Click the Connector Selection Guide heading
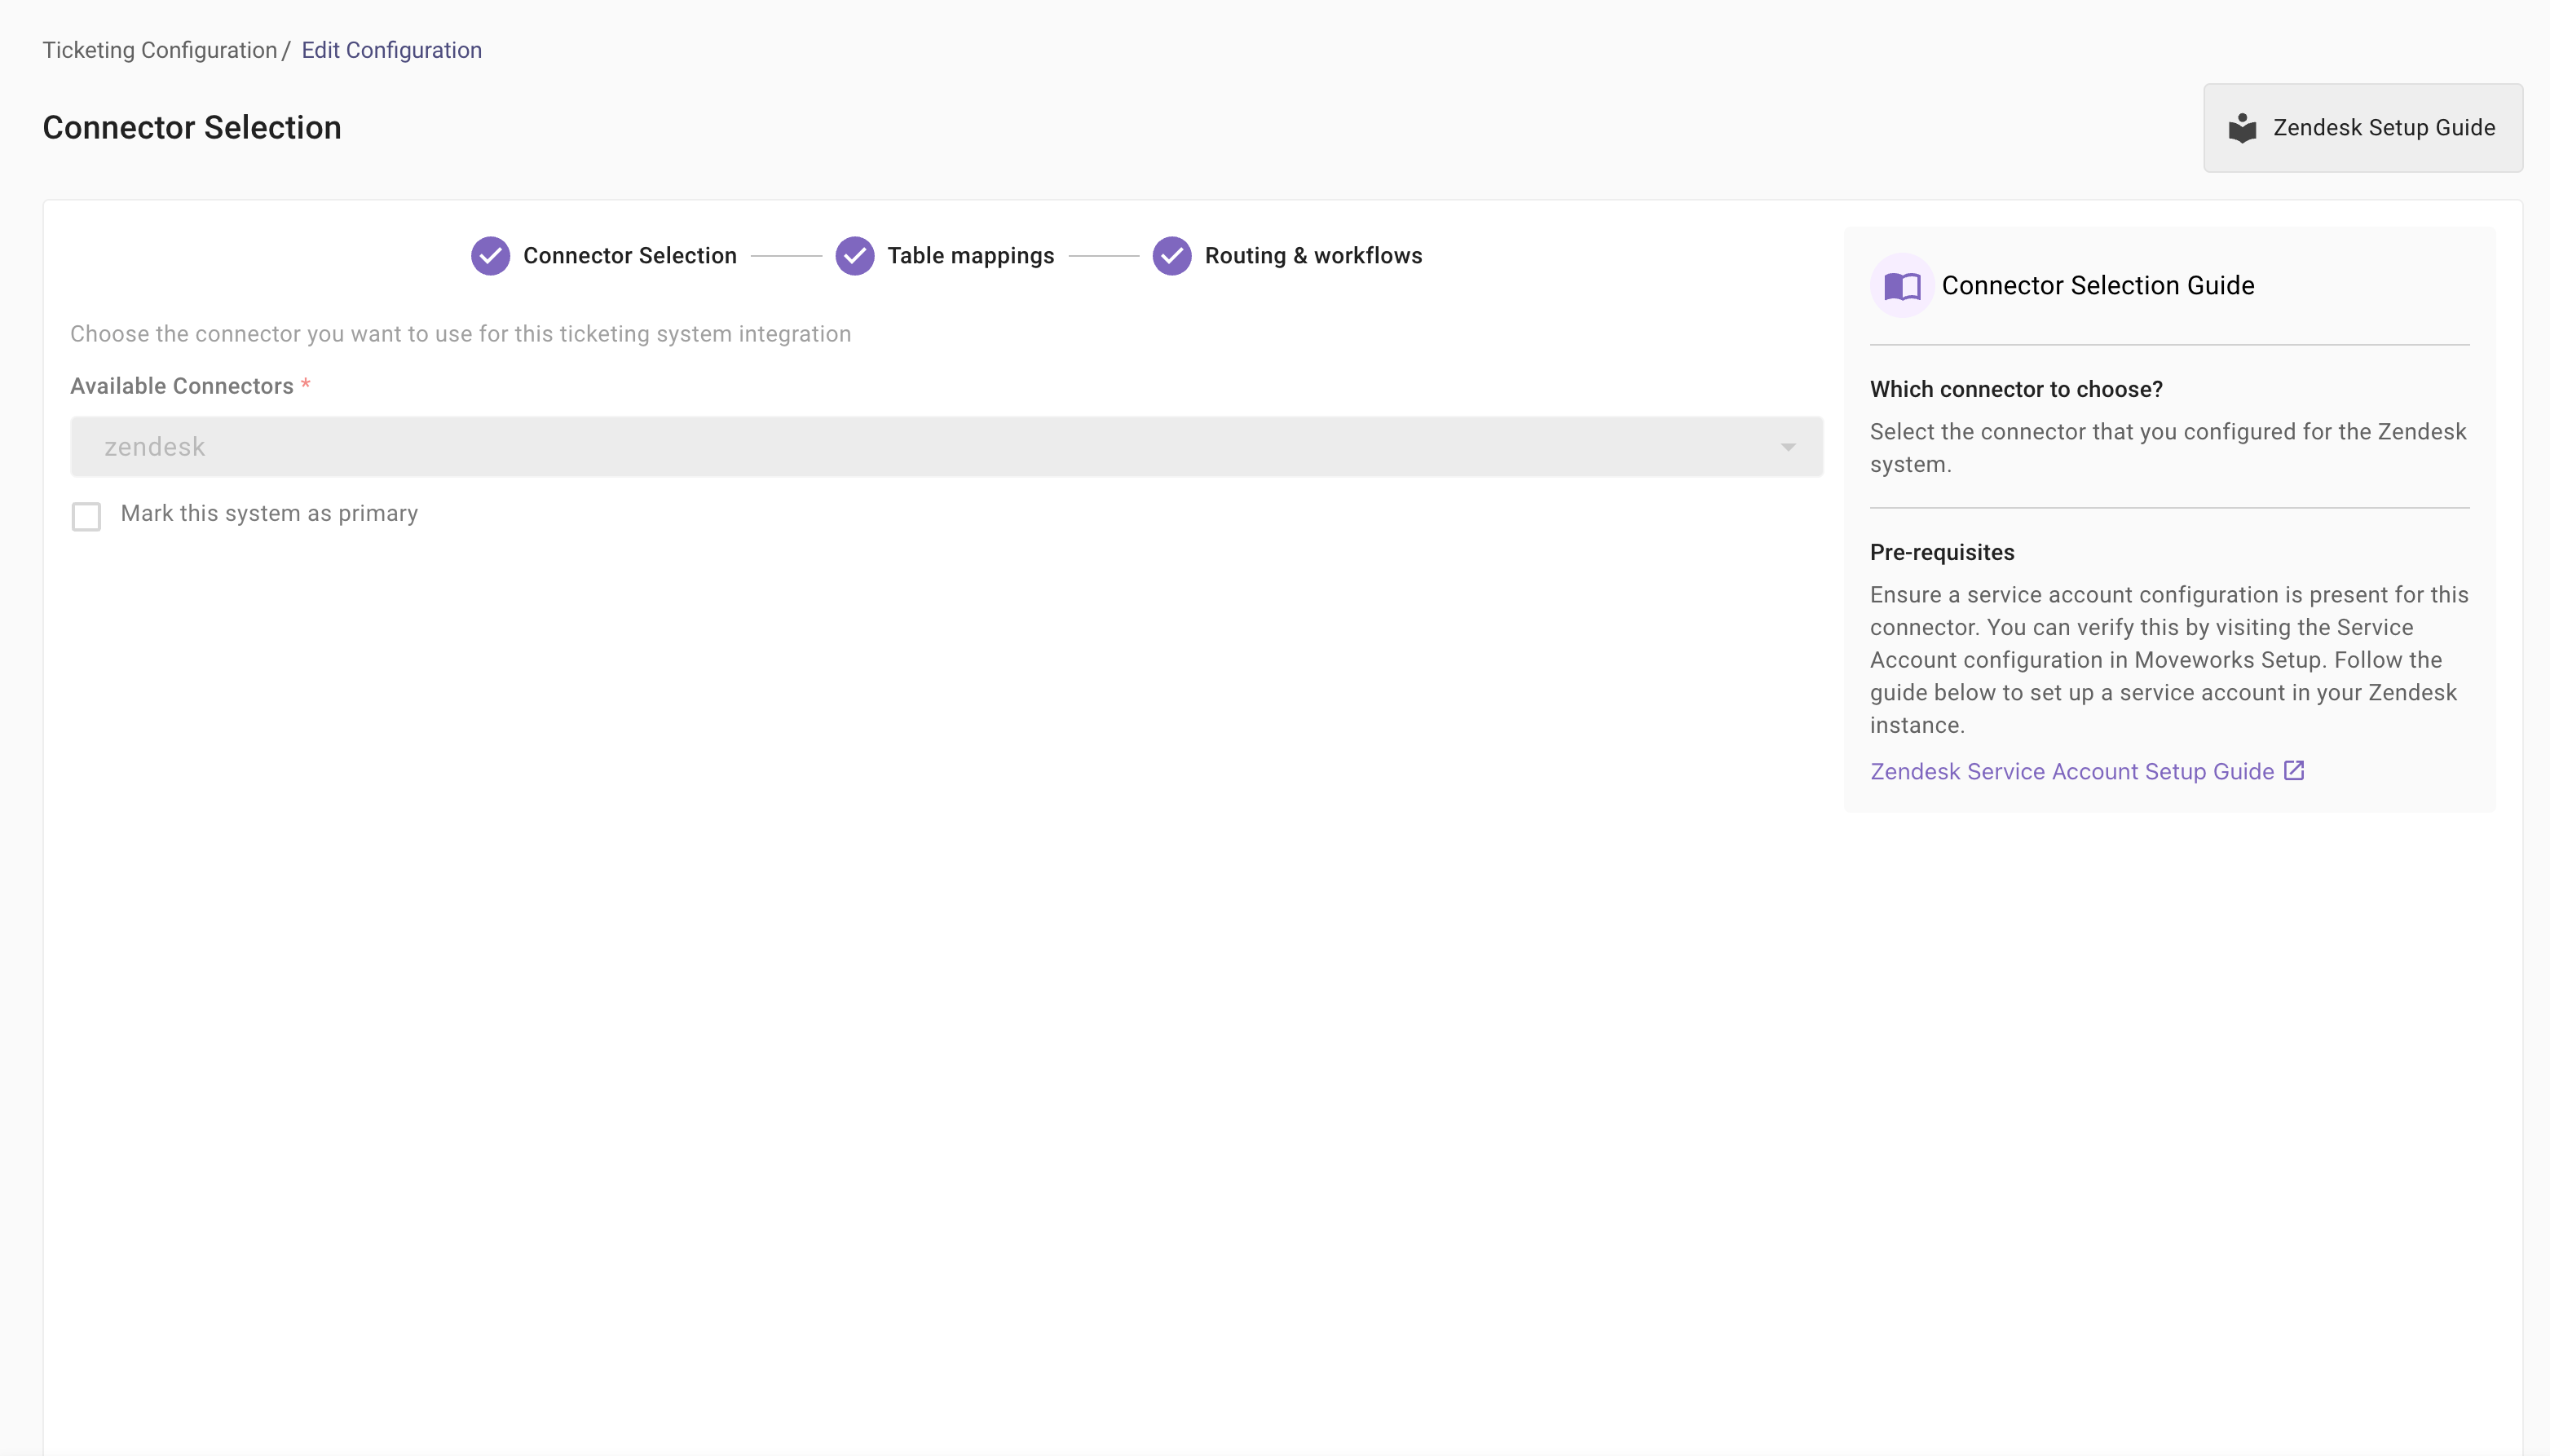 [2097, 286]
